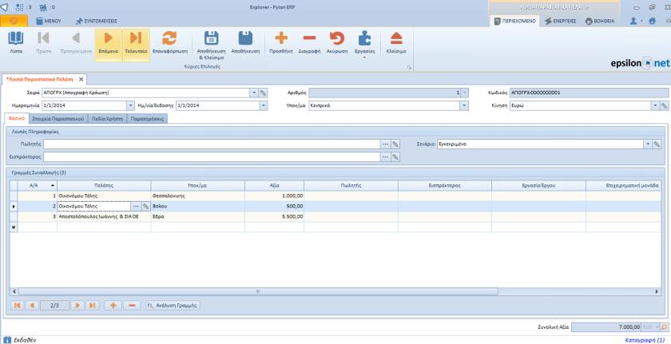Delete the current transaction line

[x=132, y=306]
